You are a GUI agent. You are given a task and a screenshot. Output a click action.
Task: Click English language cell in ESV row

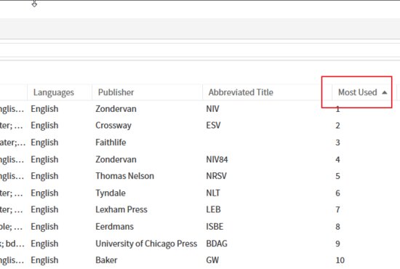tap(44, 126)
